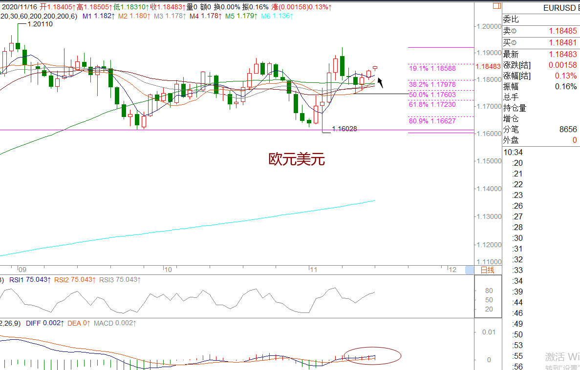This screenshot has height=370, width=580.
Task: Click the :26 tick time row
Action: 517,206
